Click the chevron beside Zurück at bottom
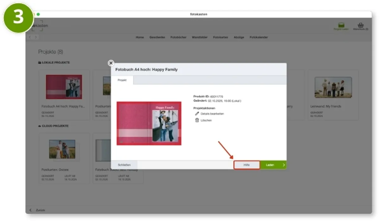380x221 pixels. coord(31,210)
